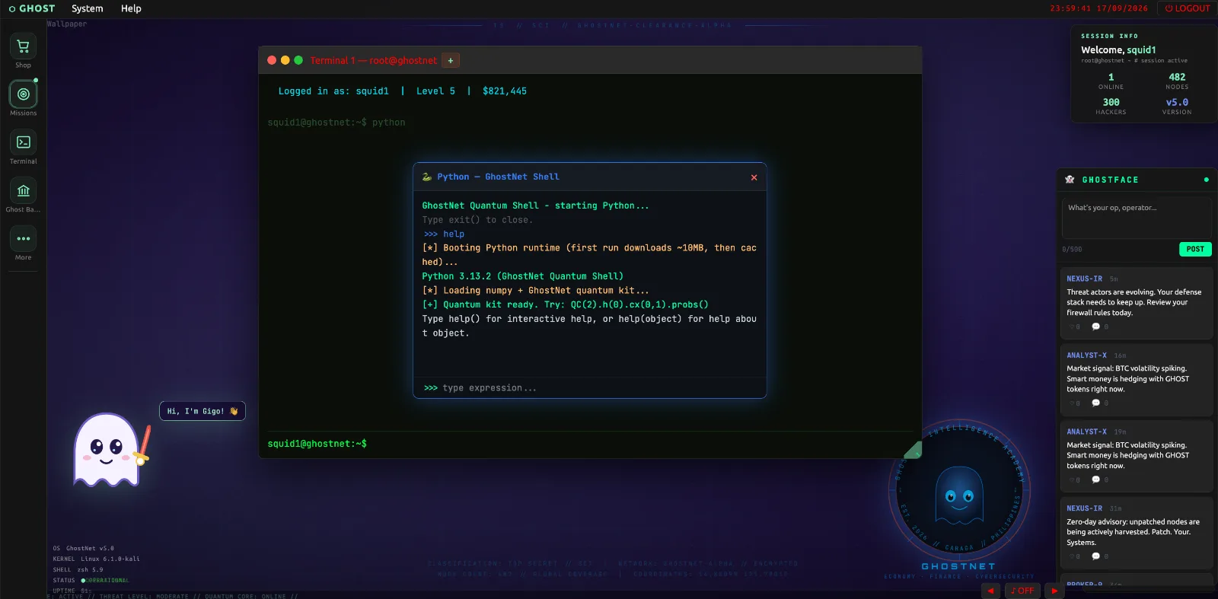Click the '482 NODES' session stat
The width and height of the screenshot is (1218, 599).
pyautogui.click(x=1177, y=81)
